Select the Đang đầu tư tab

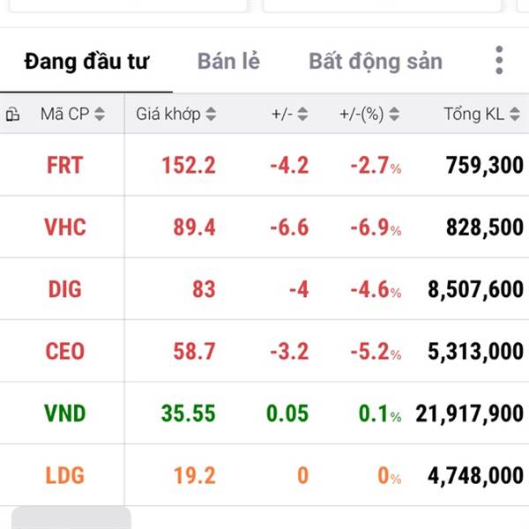(x=86, y=62)
